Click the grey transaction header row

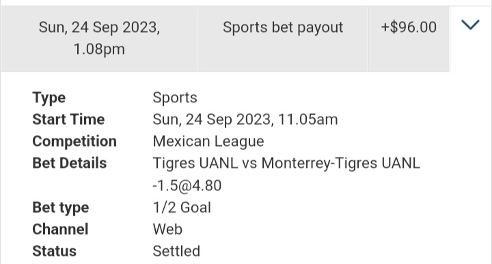tap(225, 39)
